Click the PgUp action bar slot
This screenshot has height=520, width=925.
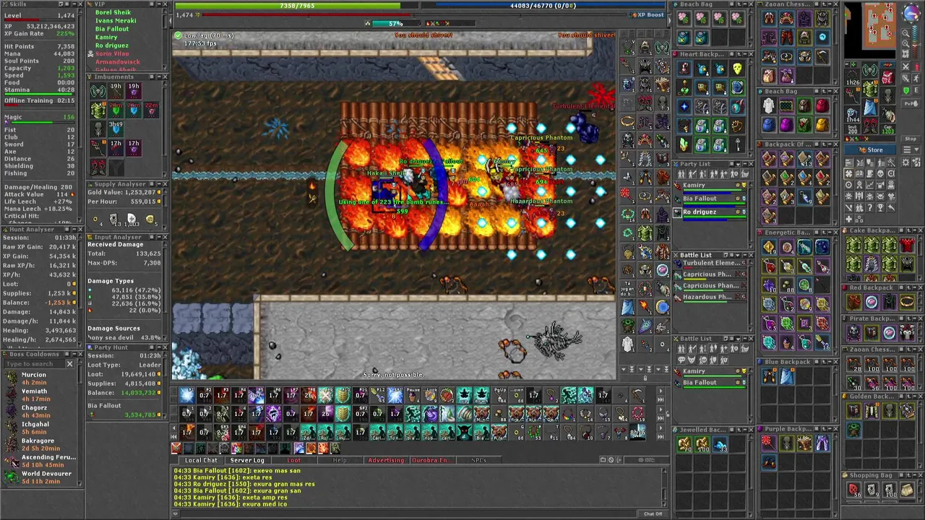499,396
